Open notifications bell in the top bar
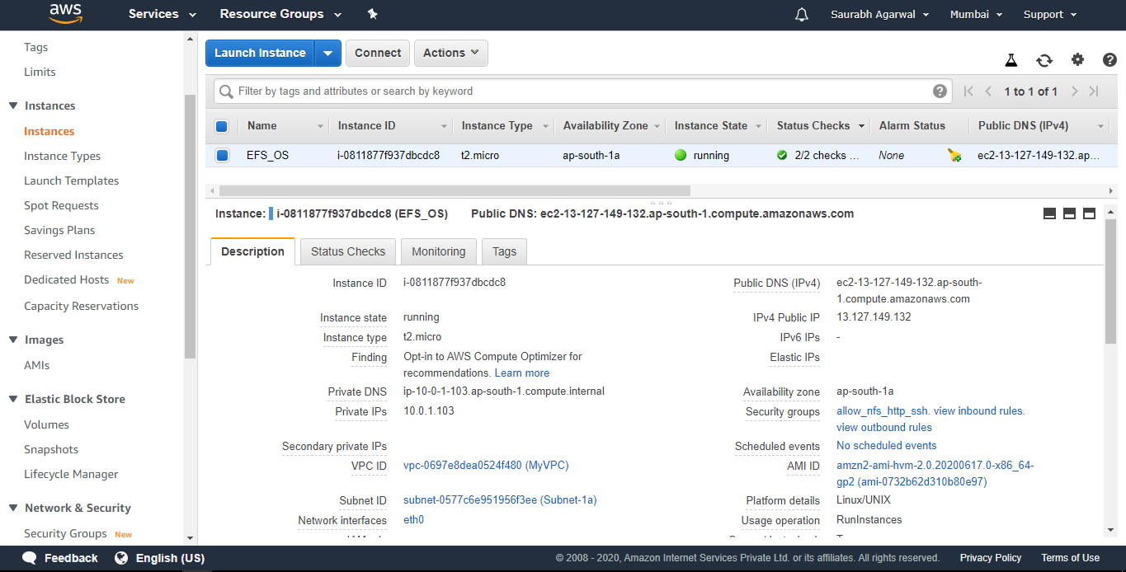1126x572 pixels. [x=801, y=14]
